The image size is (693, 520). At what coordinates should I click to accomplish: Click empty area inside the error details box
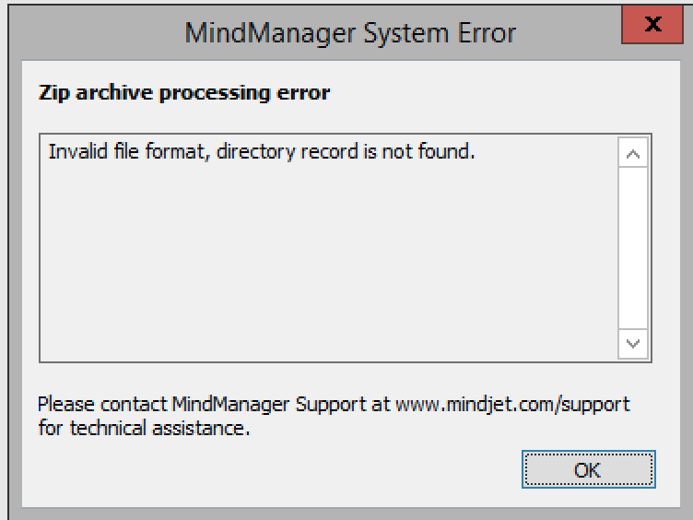pos(323,267)
